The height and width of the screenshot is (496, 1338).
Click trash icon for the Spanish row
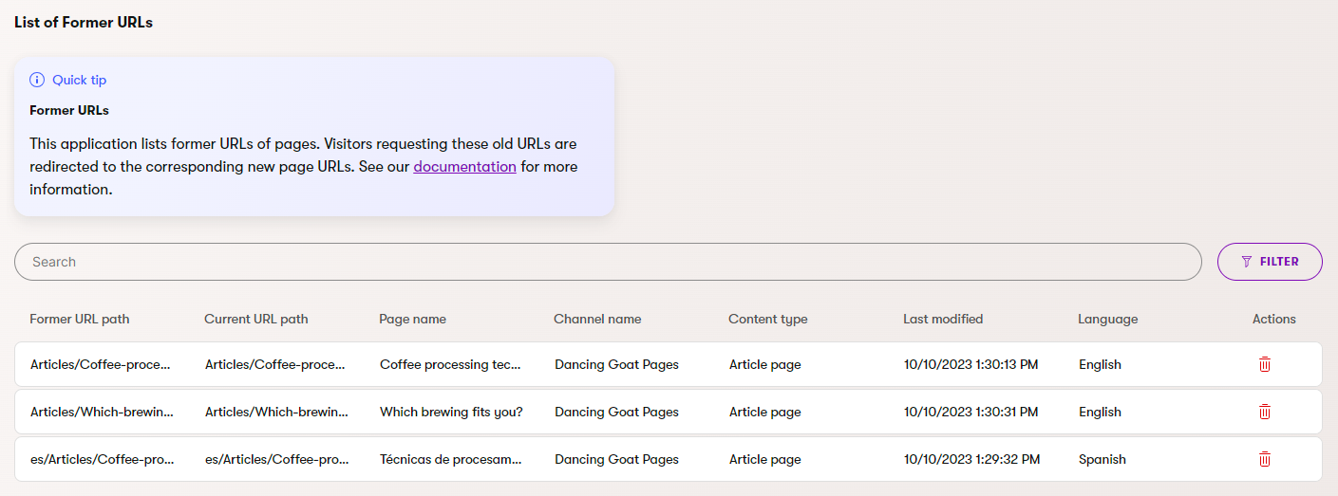pos(1264,459)
